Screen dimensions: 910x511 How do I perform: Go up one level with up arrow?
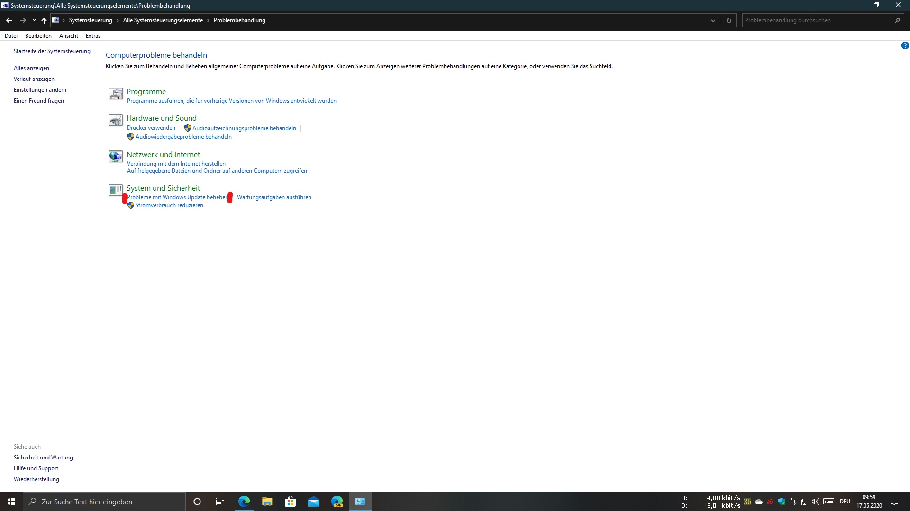(x=44, y=20)
